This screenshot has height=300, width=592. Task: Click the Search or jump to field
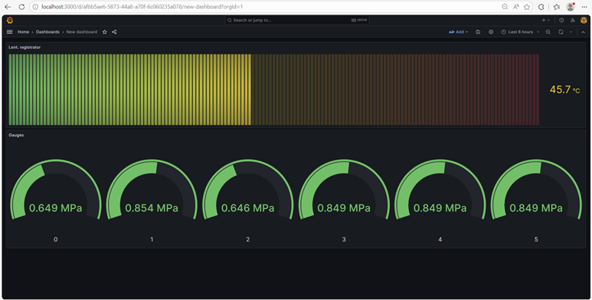pos(296,20)
